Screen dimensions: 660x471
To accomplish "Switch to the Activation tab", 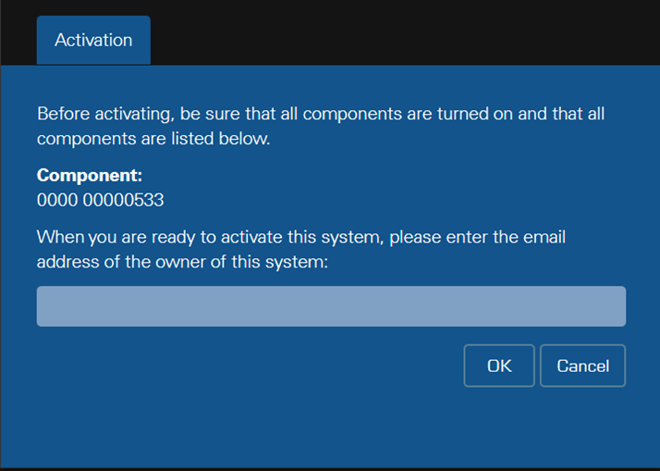I will pyautogui.click(x=93, y=40).
